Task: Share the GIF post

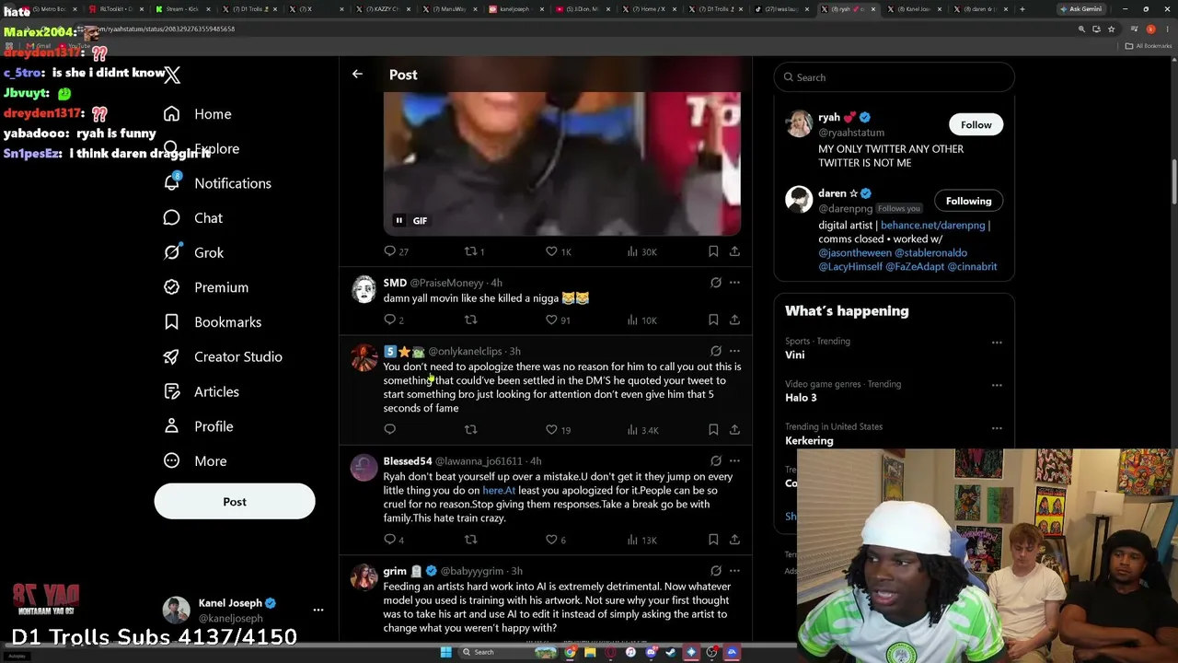Action: point(734,251)
